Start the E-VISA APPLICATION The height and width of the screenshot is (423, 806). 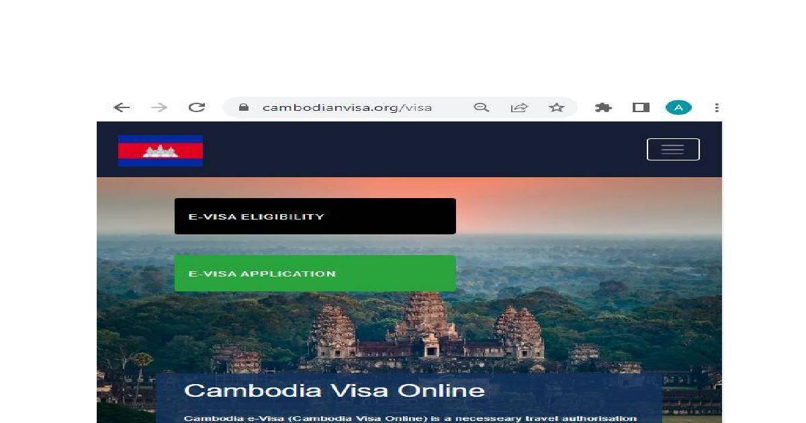(315, 273)
